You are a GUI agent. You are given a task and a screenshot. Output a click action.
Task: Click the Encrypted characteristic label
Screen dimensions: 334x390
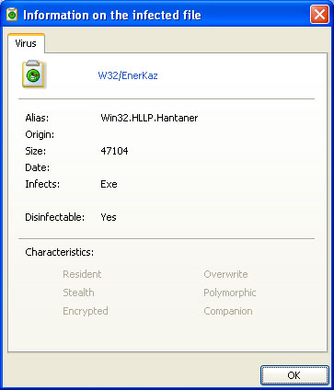86,311
